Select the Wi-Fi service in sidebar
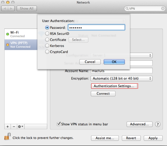The height and width of the screenshot is (146, 167). (21, 34)
